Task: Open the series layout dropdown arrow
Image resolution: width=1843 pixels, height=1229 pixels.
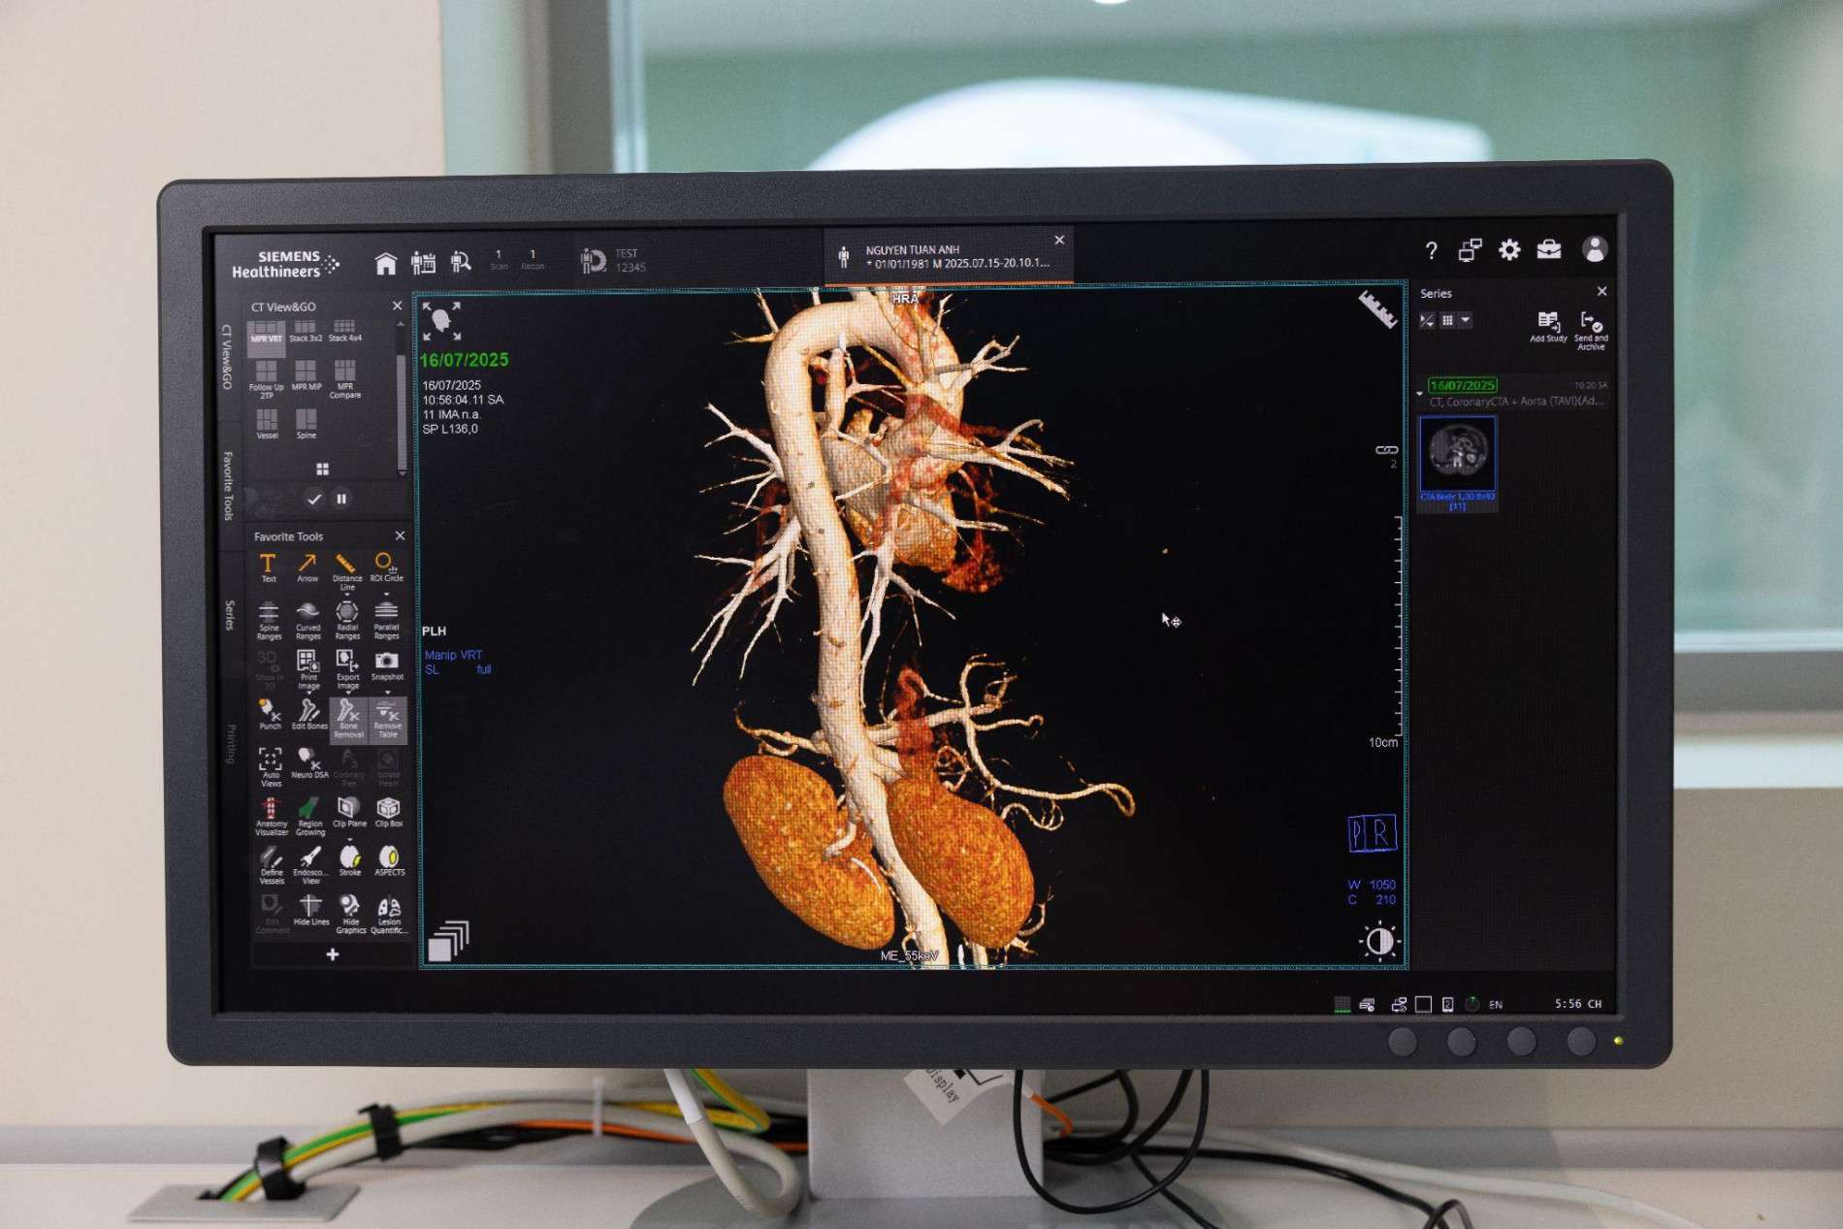Action: tap(1466, 320)
